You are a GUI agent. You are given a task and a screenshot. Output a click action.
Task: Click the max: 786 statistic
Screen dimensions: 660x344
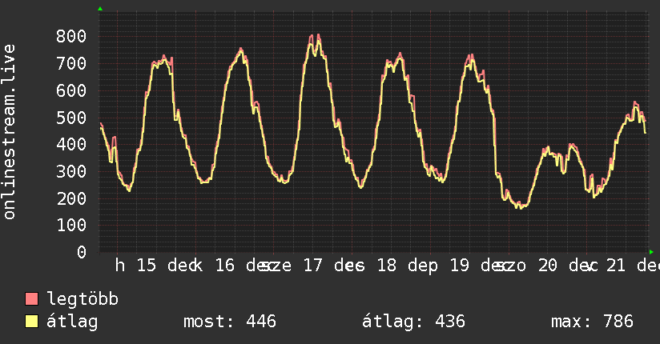[592, 322]
